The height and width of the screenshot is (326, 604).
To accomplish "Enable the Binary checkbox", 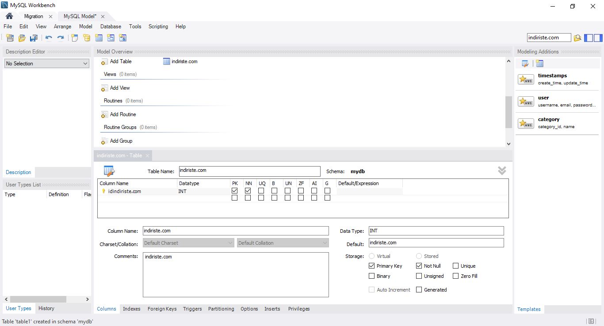I will tap(371, 276).
